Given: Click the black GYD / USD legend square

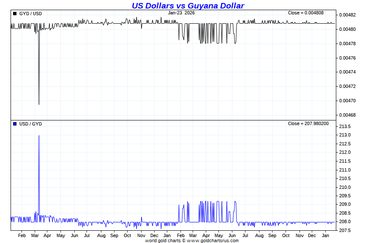Looking at the screenshot, I should [x=15, y=14].
